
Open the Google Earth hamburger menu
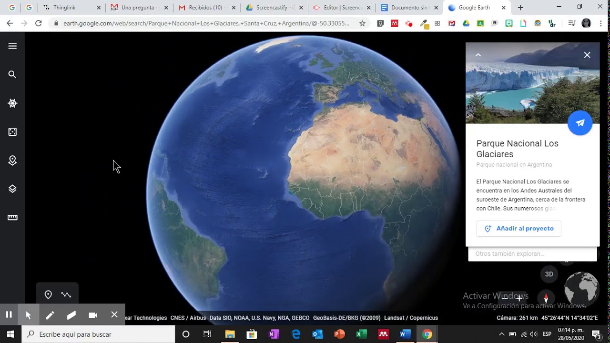(x=12, y=46)
